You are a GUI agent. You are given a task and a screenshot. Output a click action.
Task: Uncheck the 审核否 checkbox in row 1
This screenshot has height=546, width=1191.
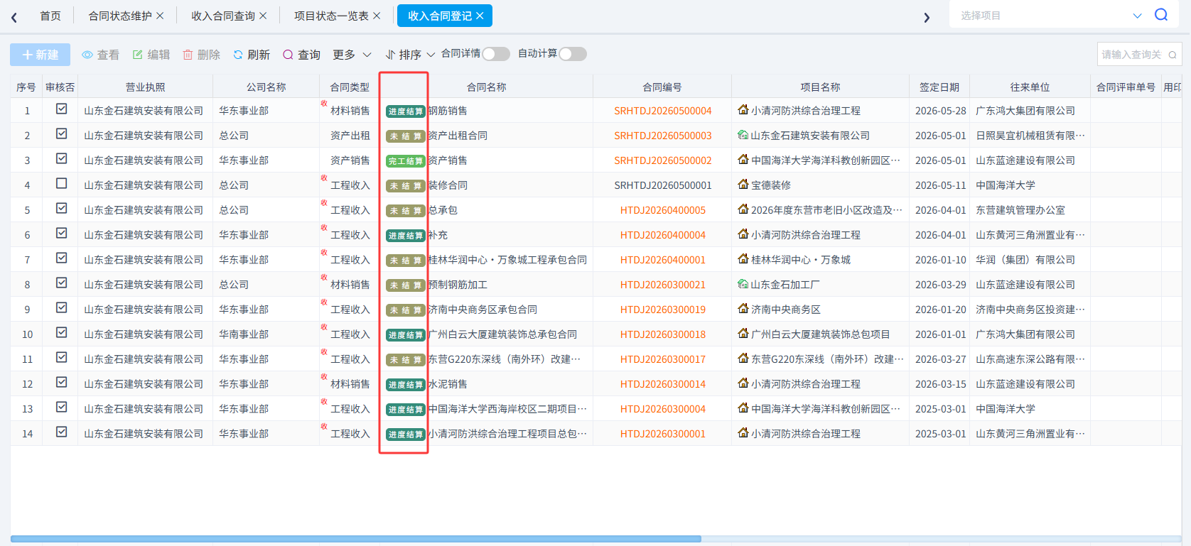pyautogui.click(x=62, y=109)
